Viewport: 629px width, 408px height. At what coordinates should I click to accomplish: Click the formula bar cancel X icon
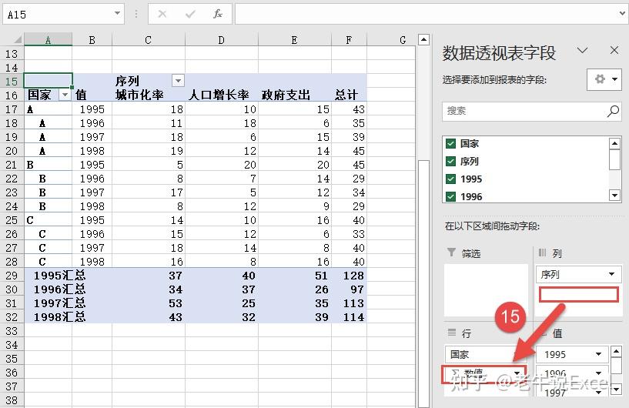click(162, 15)
